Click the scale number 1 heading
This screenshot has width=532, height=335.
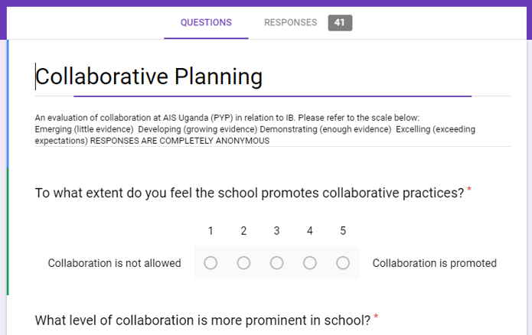[x=211, y=231]
